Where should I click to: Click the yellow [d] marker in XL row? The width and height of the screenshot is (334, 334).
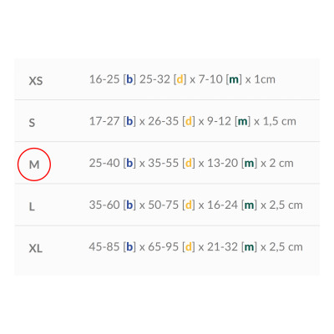pos(189,247)
